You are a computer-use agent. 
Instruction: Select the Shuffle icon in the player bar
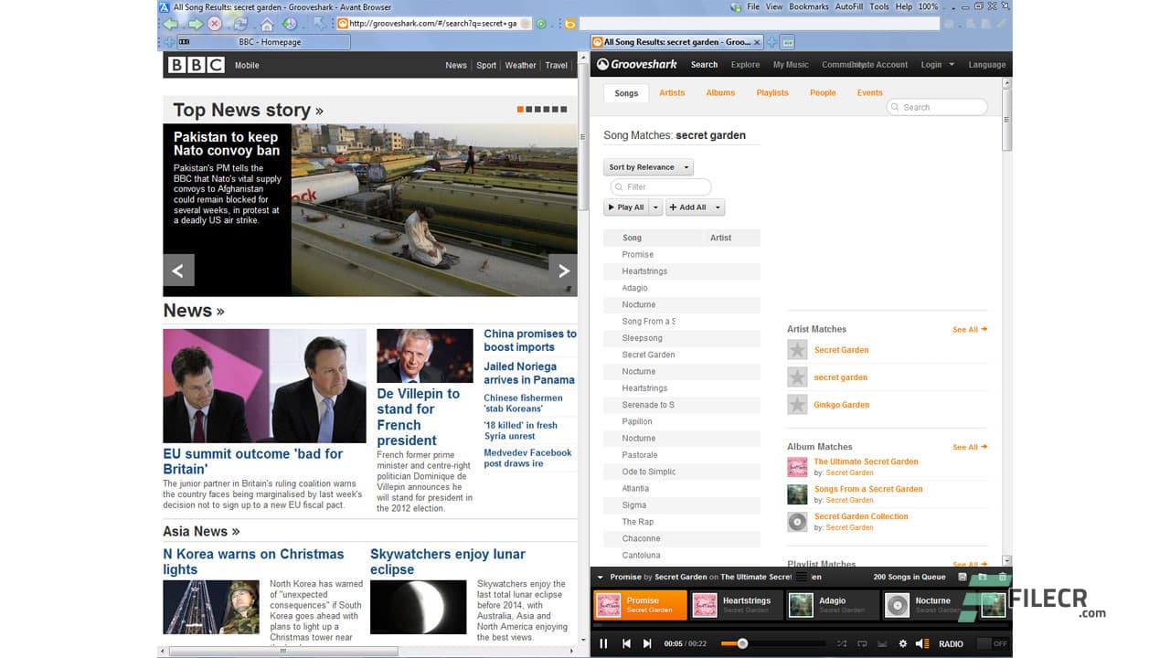[842, 644]
